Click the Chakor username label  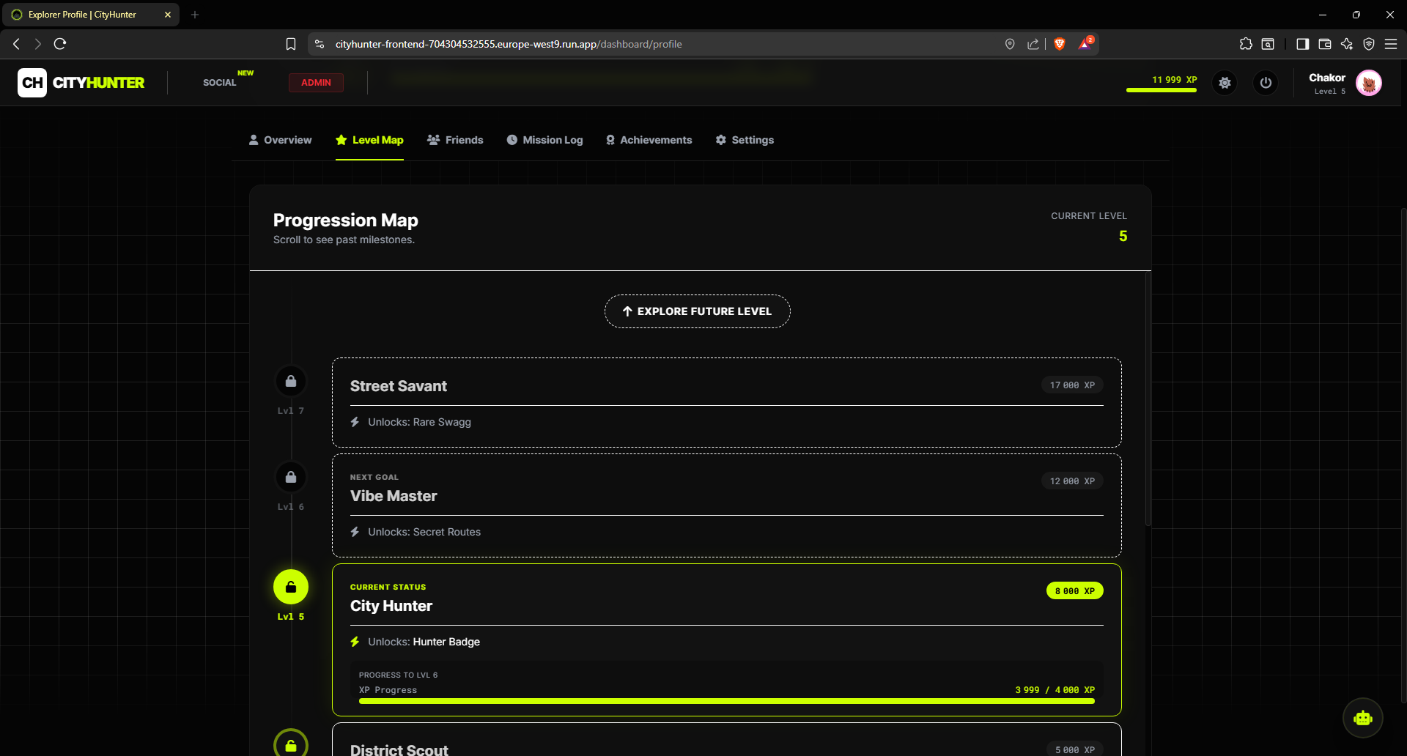[x=1327, y=78]
